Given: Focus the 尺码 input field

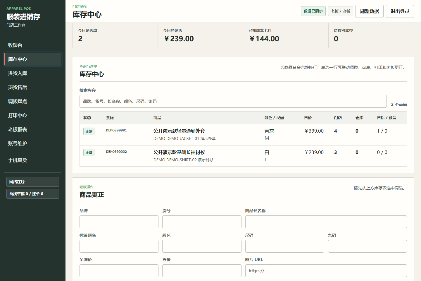Looking at the screenshot, I should (285, 246).
